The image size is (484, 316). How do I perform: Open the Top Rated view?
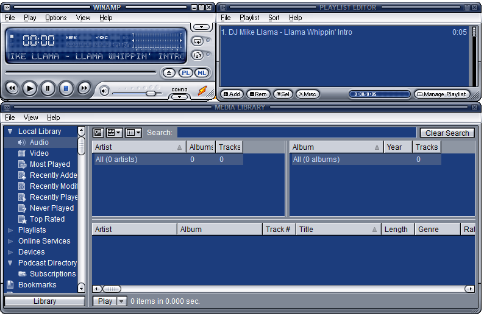(47, 219)
